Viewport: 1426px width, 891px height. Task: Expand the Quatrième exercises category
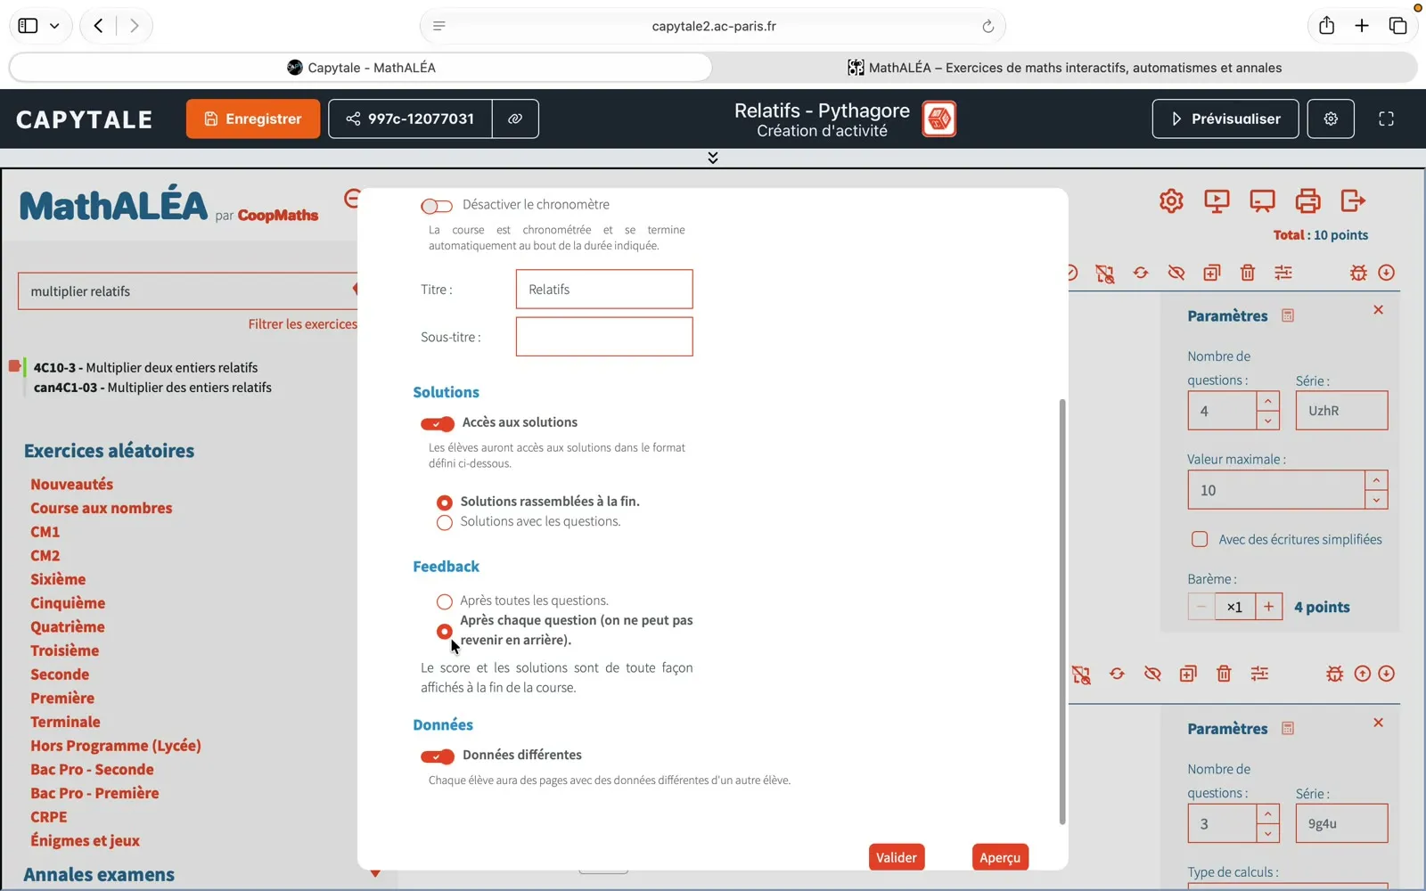point(68,626)
